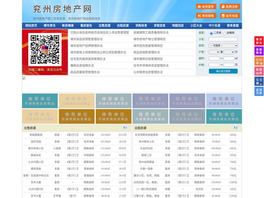Open 城市房地产抵押管理办法 link
Viewport: 264px width, 198px height.
tap(87, 45)
